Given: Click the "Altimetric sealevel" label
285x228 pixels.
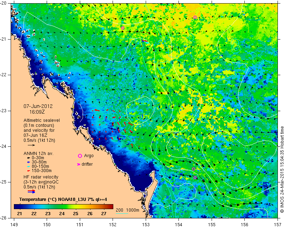Looking at the screenshot, I should click(x=42, y=120).
